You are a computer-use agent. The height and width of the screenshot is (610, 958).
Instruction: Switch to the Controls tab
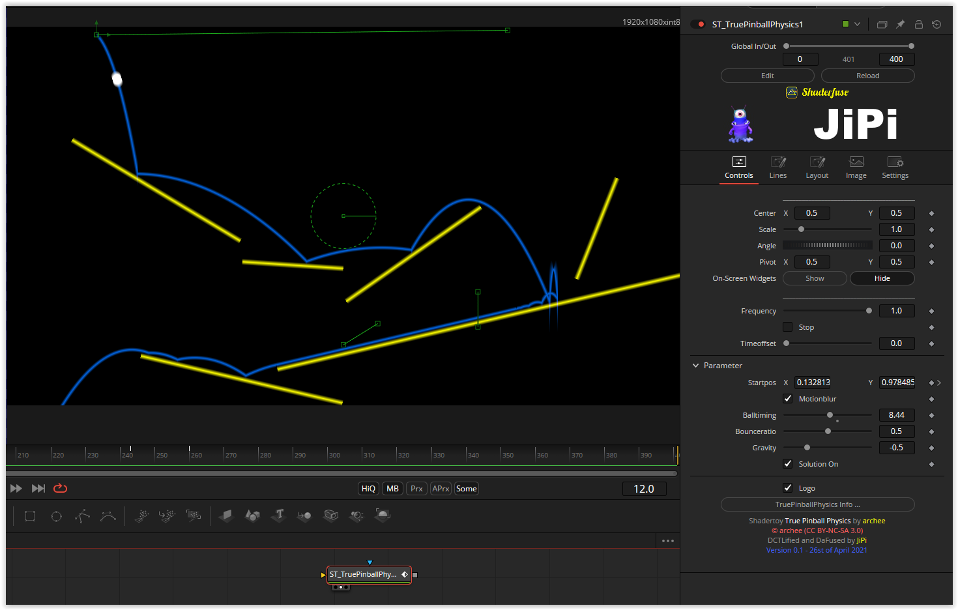point(739,167)
